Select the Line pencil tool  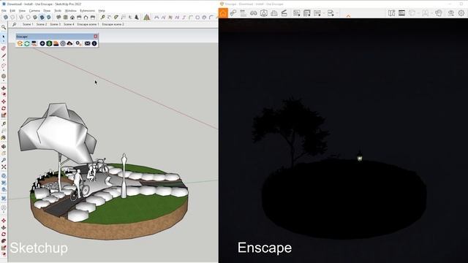point(4,56)
